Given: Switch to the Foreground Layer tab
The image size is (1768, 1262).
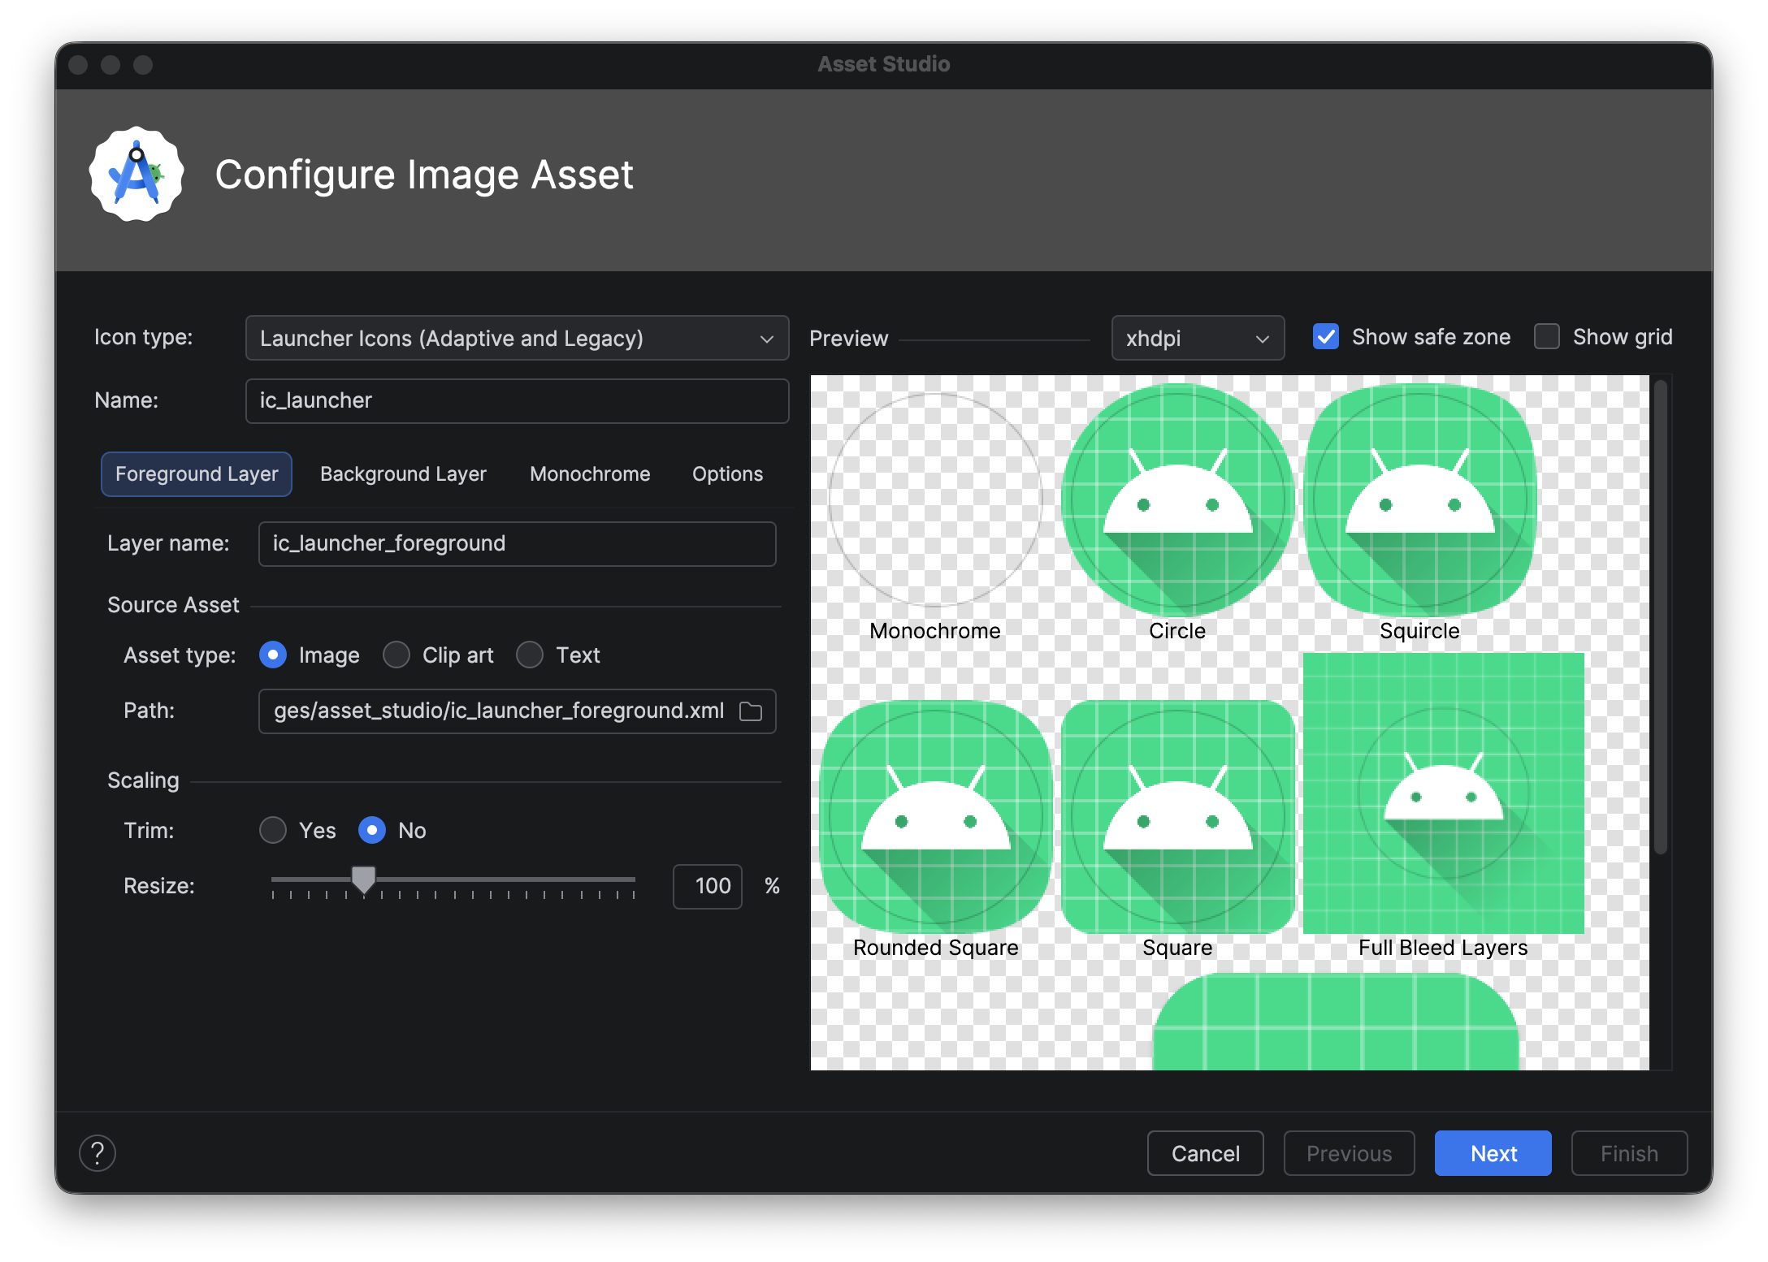Looking at the screenshot, I should (x=197, y=474).
